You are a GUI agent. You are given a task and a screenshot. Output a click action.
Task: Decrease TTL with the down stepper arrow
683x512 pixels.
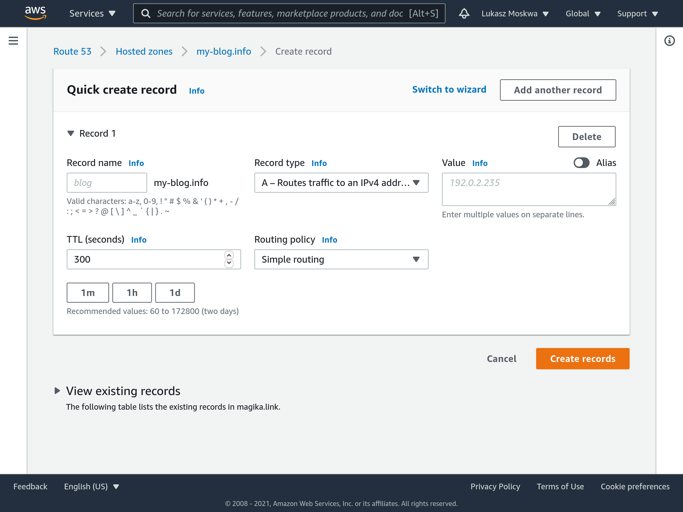(229, 263)
